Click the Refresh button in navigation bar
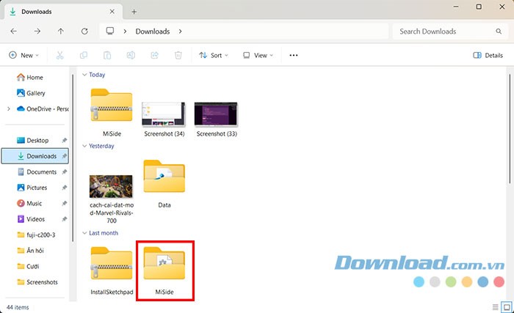Screen dimensions: 514x313 point(84,32)
